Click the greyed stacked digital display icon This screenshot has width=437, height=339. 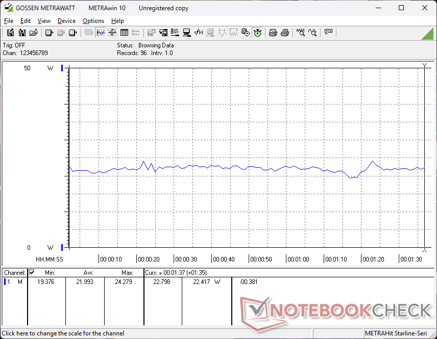pos(89,33)
